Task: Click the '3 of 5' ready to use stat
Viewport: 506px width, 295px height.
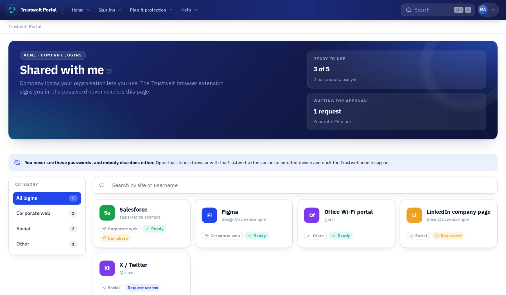Action: 322,69
